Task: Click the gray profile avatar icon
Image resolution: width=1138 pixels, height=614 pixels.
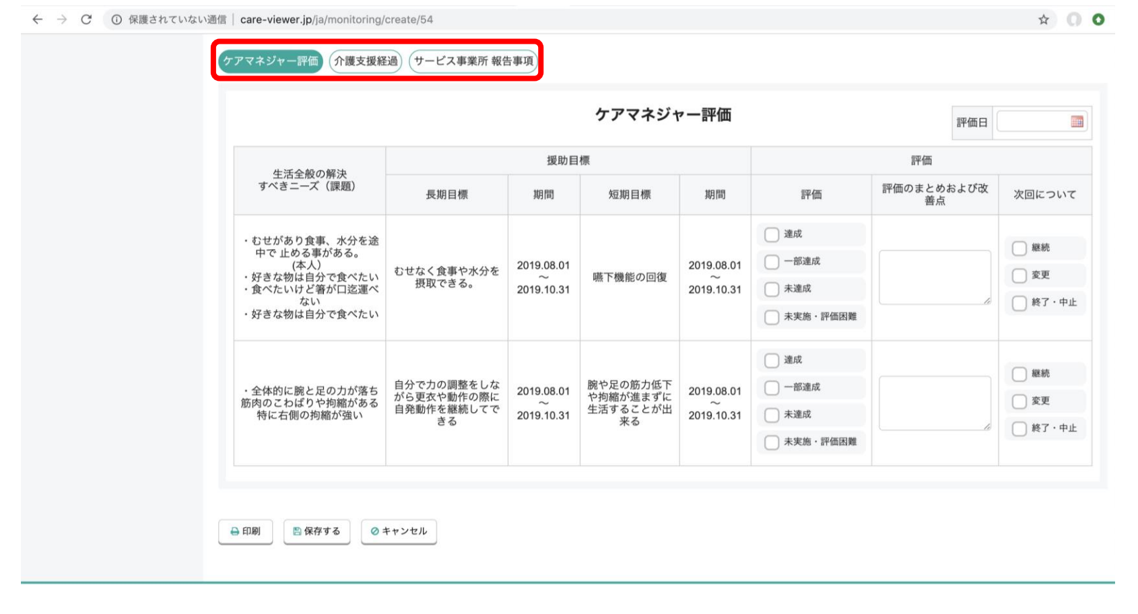Action: click(x=1074, y=20)
